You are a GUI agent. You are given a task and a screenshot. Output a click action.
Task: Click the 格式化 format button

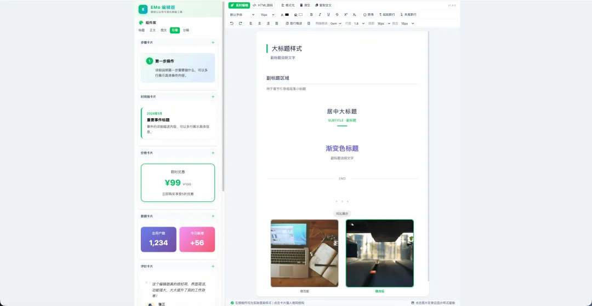pyautogui.click(x=288, y=5)
